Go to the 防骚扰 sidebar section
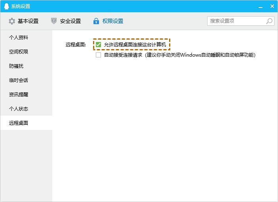The width and height of the screenshot is (278, 202). pos(16,66)
